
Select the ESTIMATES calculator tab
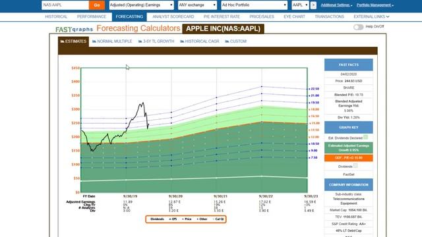click(x=73, y=41)
